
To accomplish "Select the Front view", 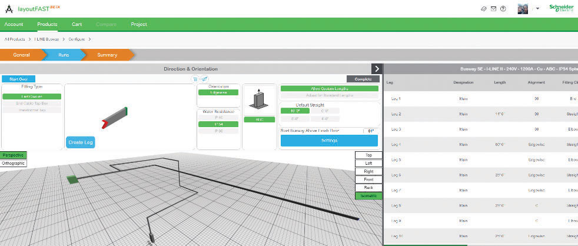I will (x=368, y=179).
